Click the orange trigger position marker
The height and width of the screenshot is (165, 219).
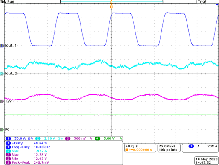[x=112, y=7]
